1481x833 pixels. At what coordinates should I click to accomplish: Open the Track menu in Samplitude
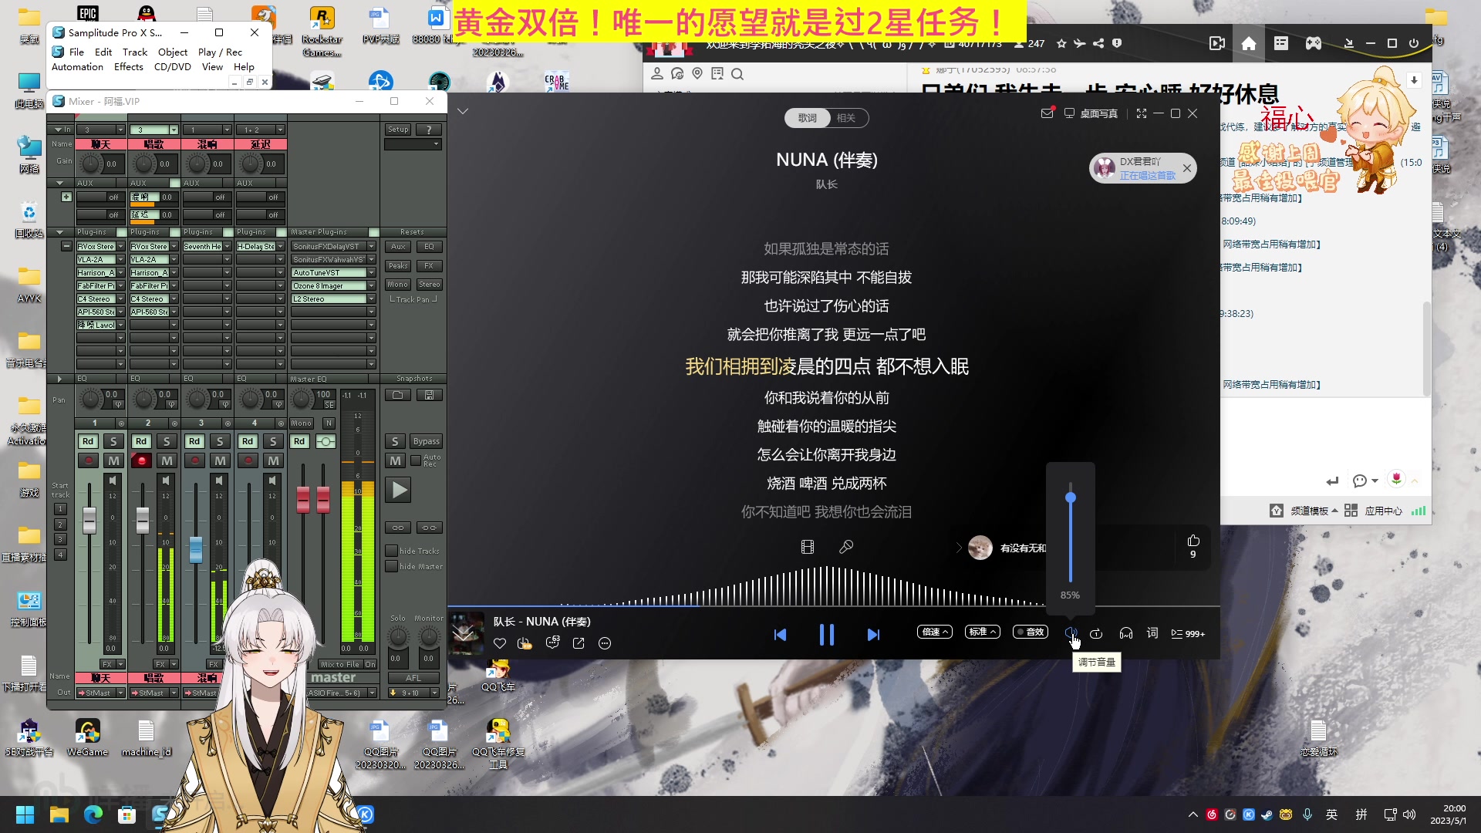135,52
